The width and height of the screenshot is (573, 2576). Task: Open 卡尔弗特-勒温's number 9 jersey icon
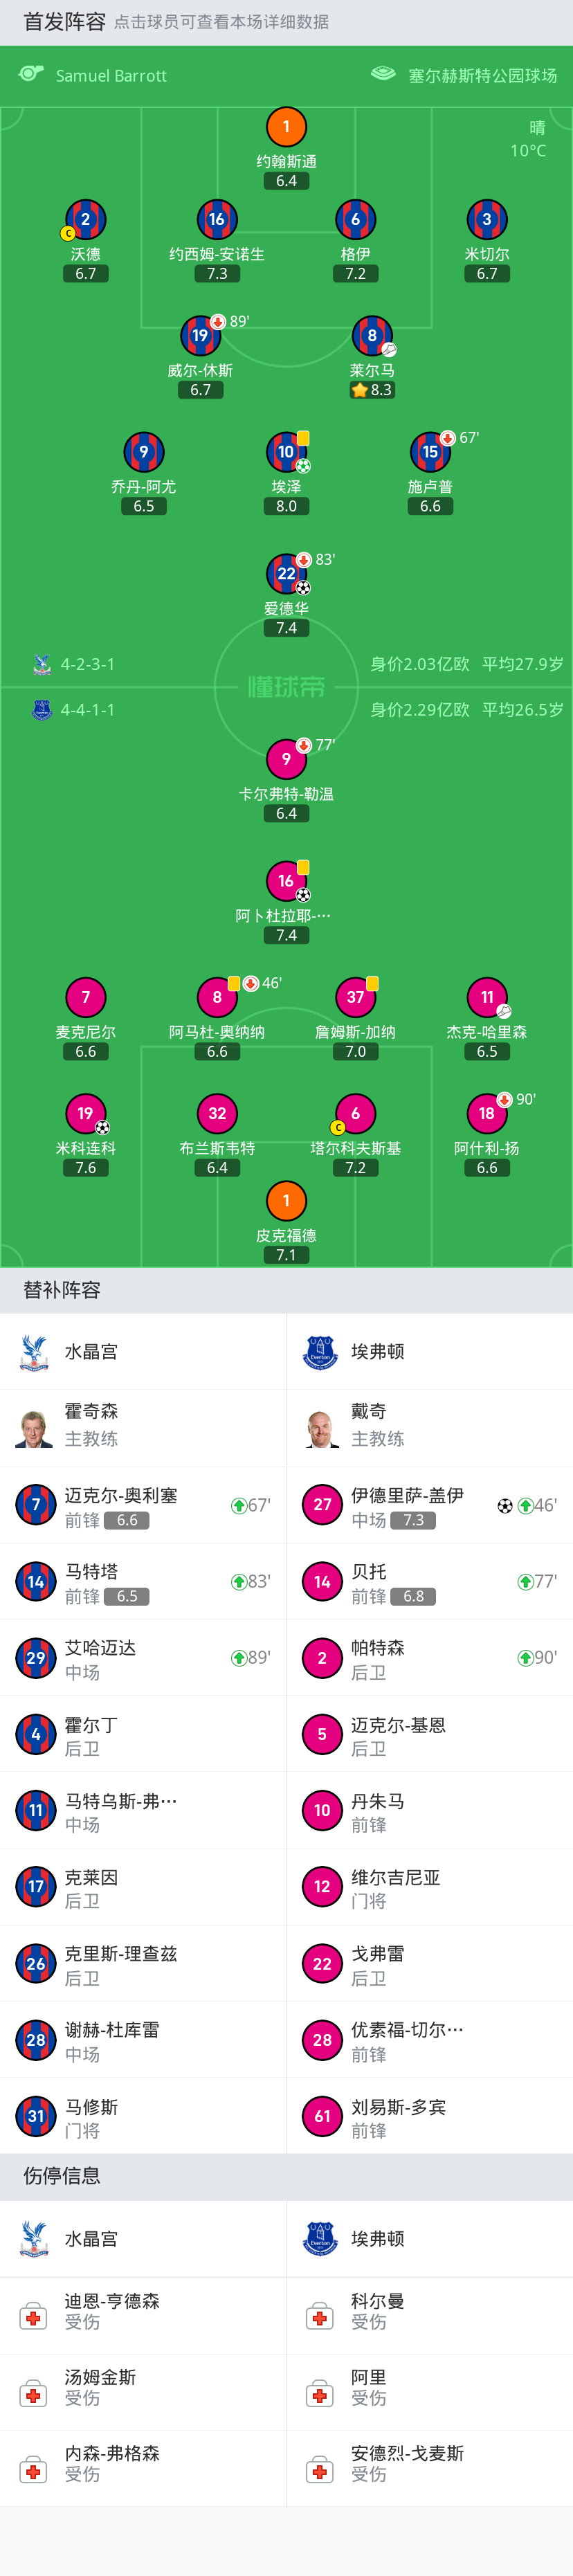click(286, 759)
